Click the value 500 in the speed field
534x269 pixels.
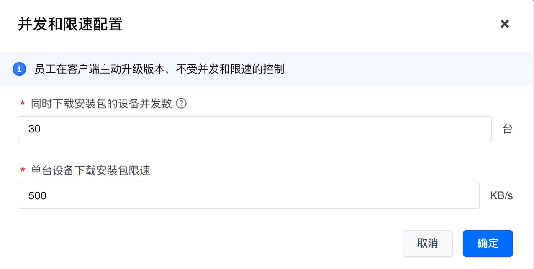click(x=37, y=196)
